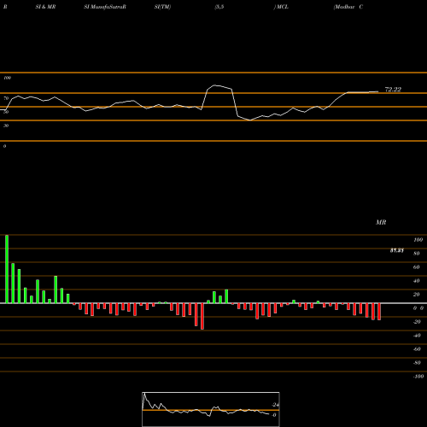
Task: Click the '0 0' zero label on MR axis
Action: point(418,308)
